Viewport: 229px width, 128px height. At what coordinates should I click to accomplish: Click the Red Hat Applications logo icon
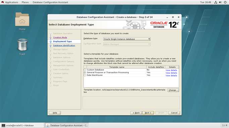point(2,2)
